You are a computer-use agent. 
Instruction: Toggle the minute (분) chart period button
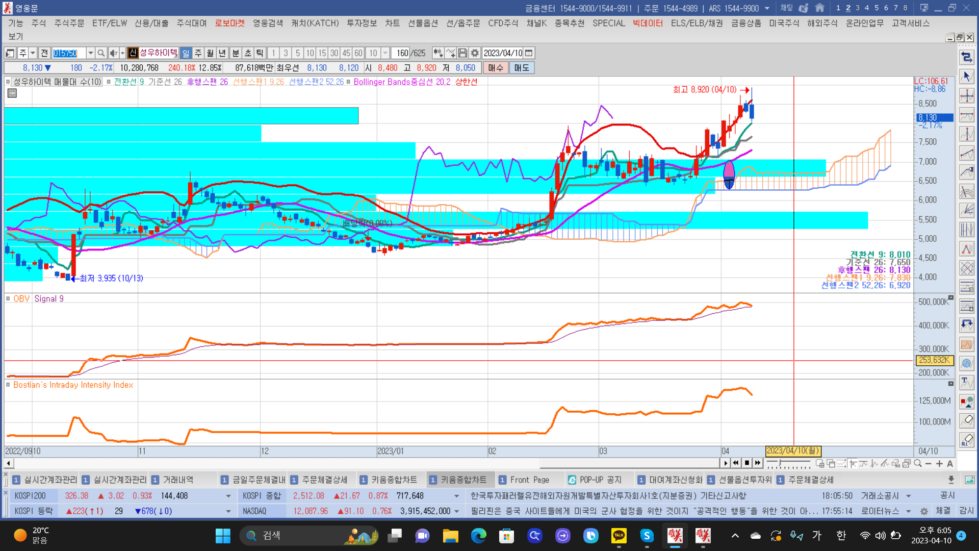(x=235, y=53)
